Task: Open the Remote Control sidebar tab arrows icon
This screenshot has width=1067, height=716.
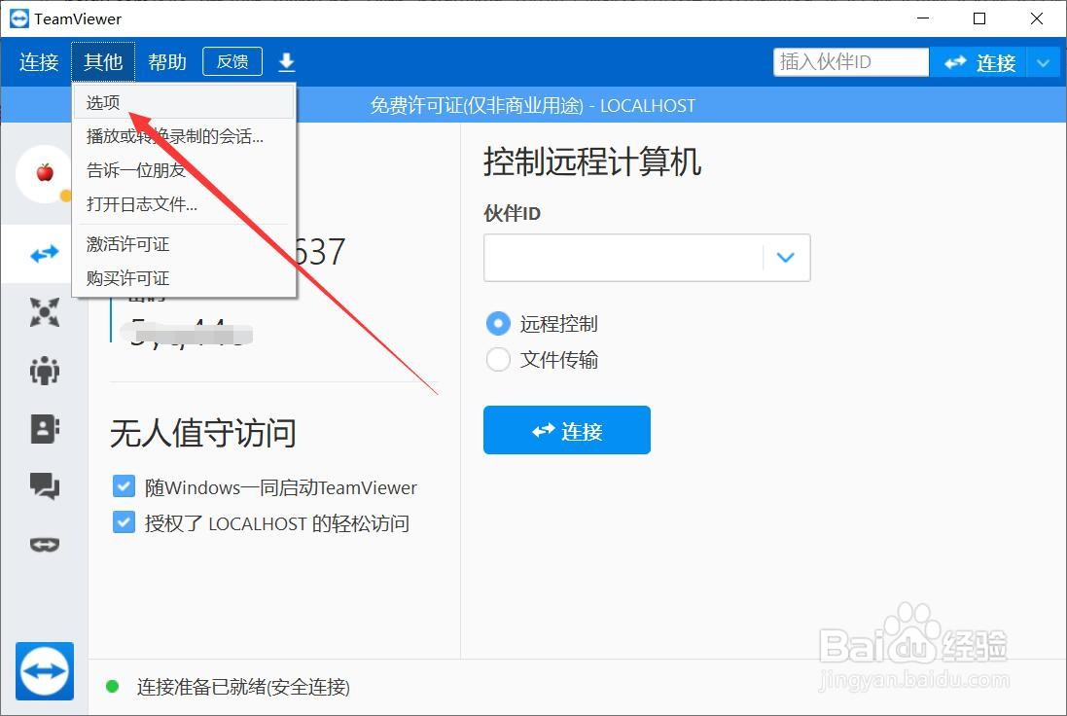Action: (44, 255)
